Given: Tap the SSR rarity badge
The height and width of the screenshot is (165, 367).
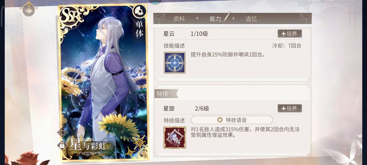Looking at the screenshot, I should point(71,17).
